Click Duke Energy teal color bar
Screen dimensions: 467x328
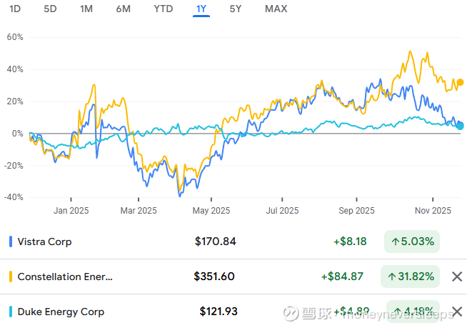pos(11,312)
